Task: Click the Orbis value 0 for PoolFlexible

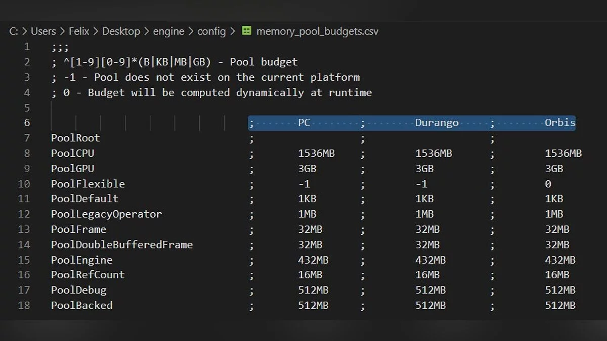Action: tap(548, 184)
